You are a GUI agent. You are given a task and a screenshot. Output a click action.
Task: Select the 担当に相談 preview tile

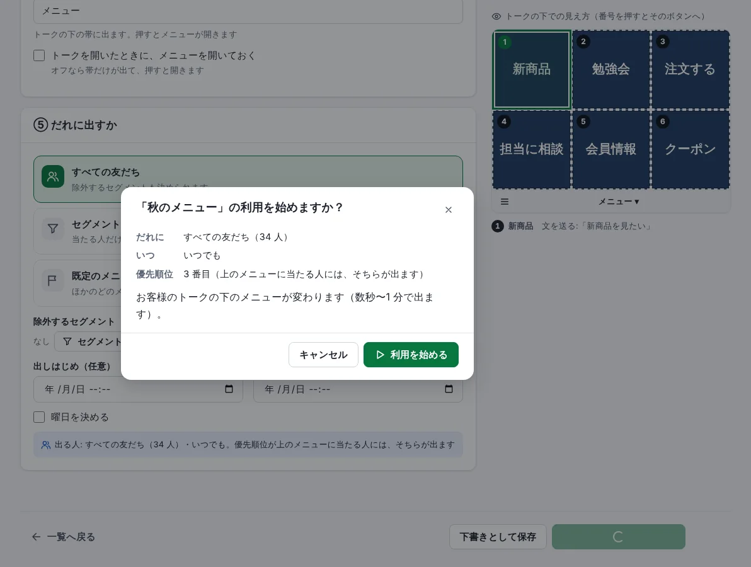click(532, 149)
